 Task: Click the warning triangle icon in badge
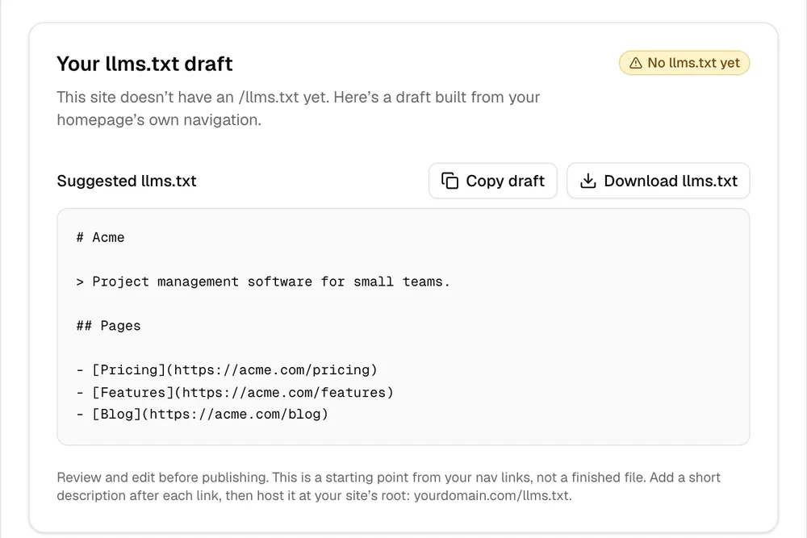(x=636, y=63)
